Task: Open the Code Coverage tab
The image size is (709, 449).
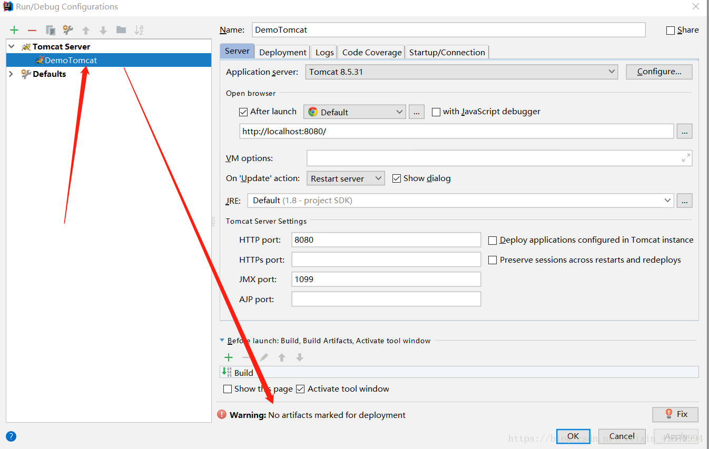Action: (372, 52)
